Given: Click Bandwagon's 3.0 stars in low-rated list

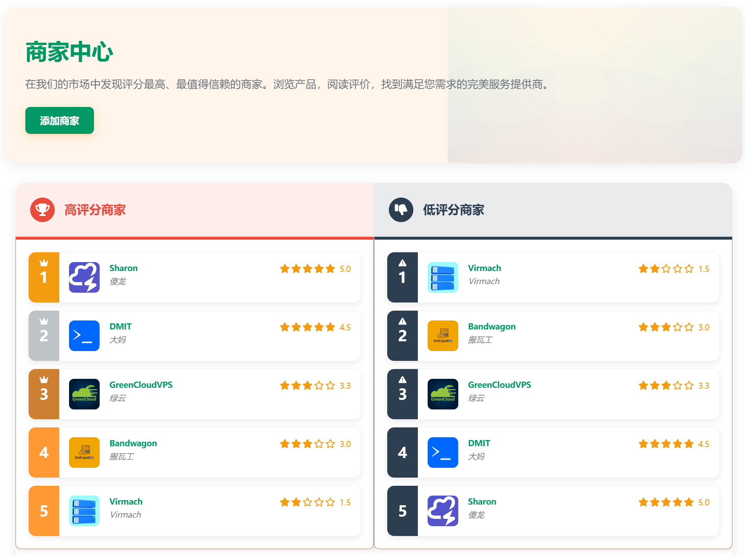Looking at the screenshot, I should click(x=674, y=327).
